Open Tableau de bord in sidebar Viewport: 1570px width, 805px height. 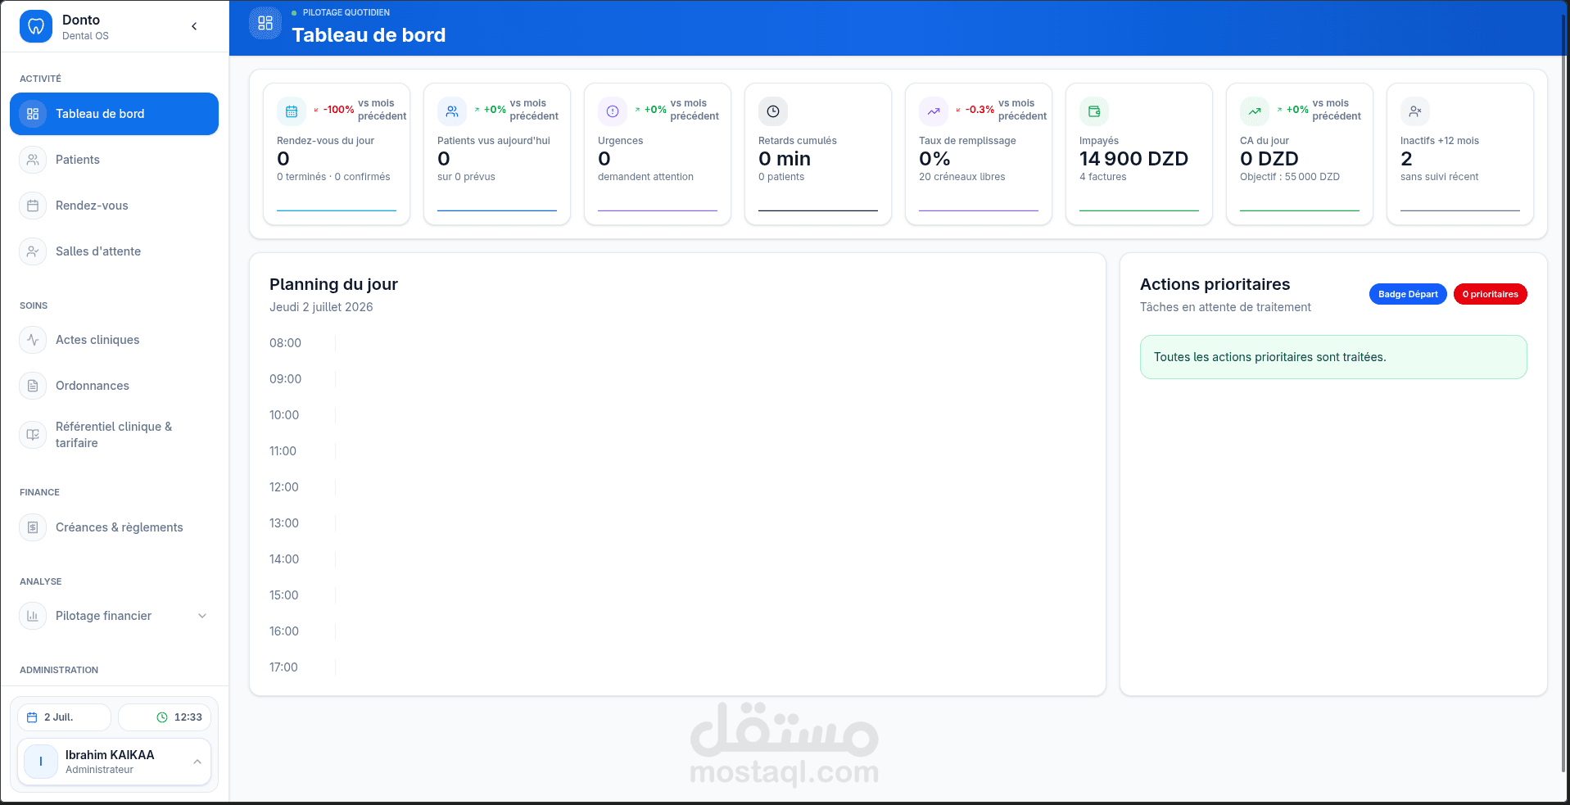click(x=114, y=114)
